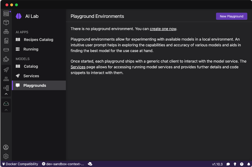Collapse the chevron below the robot icon
Screen dimensions: 252x167
(6, 110)
